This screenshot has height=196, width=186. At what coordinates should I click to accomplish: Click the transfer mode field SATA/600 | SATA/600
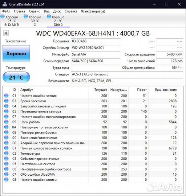(96, 61)
